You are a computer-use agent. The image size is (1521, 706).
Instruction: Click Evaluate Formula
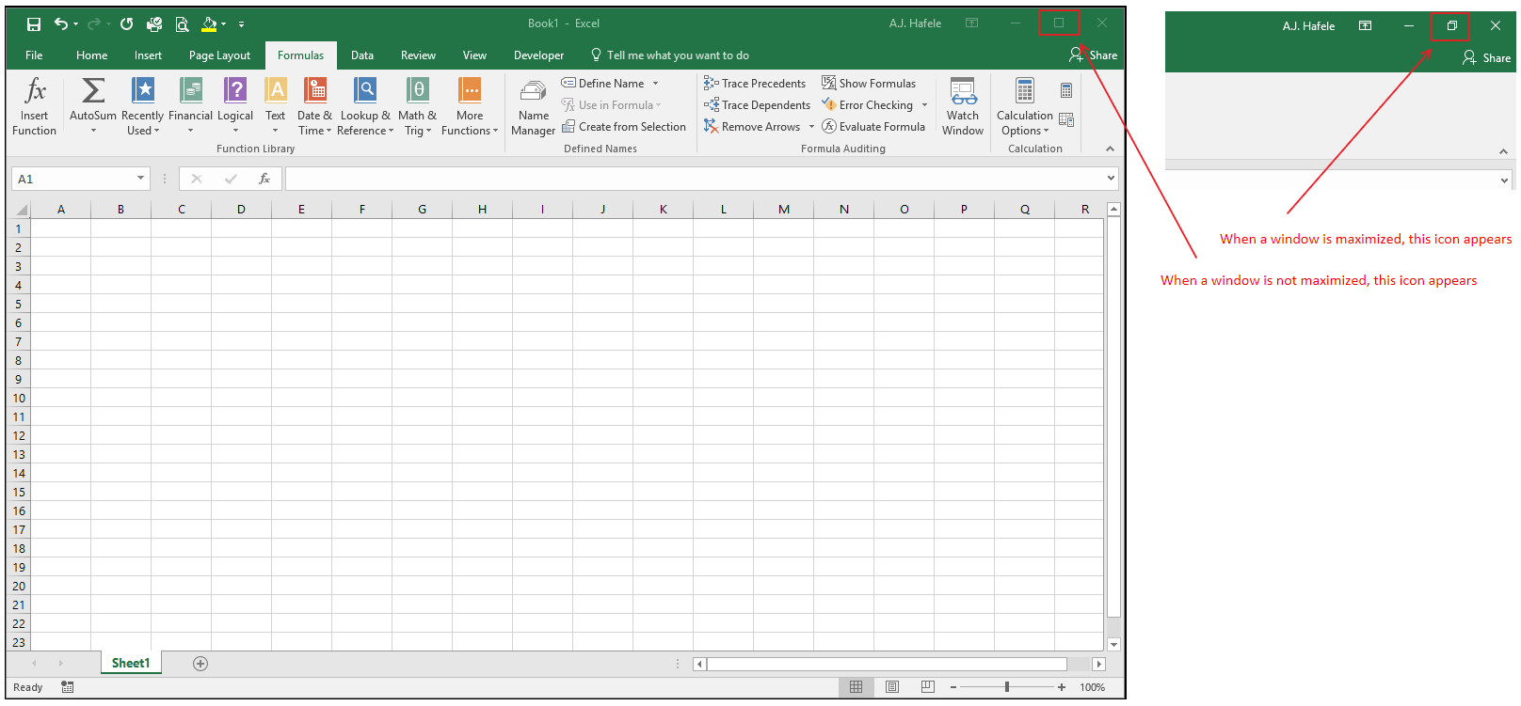[x=873, y=127]
